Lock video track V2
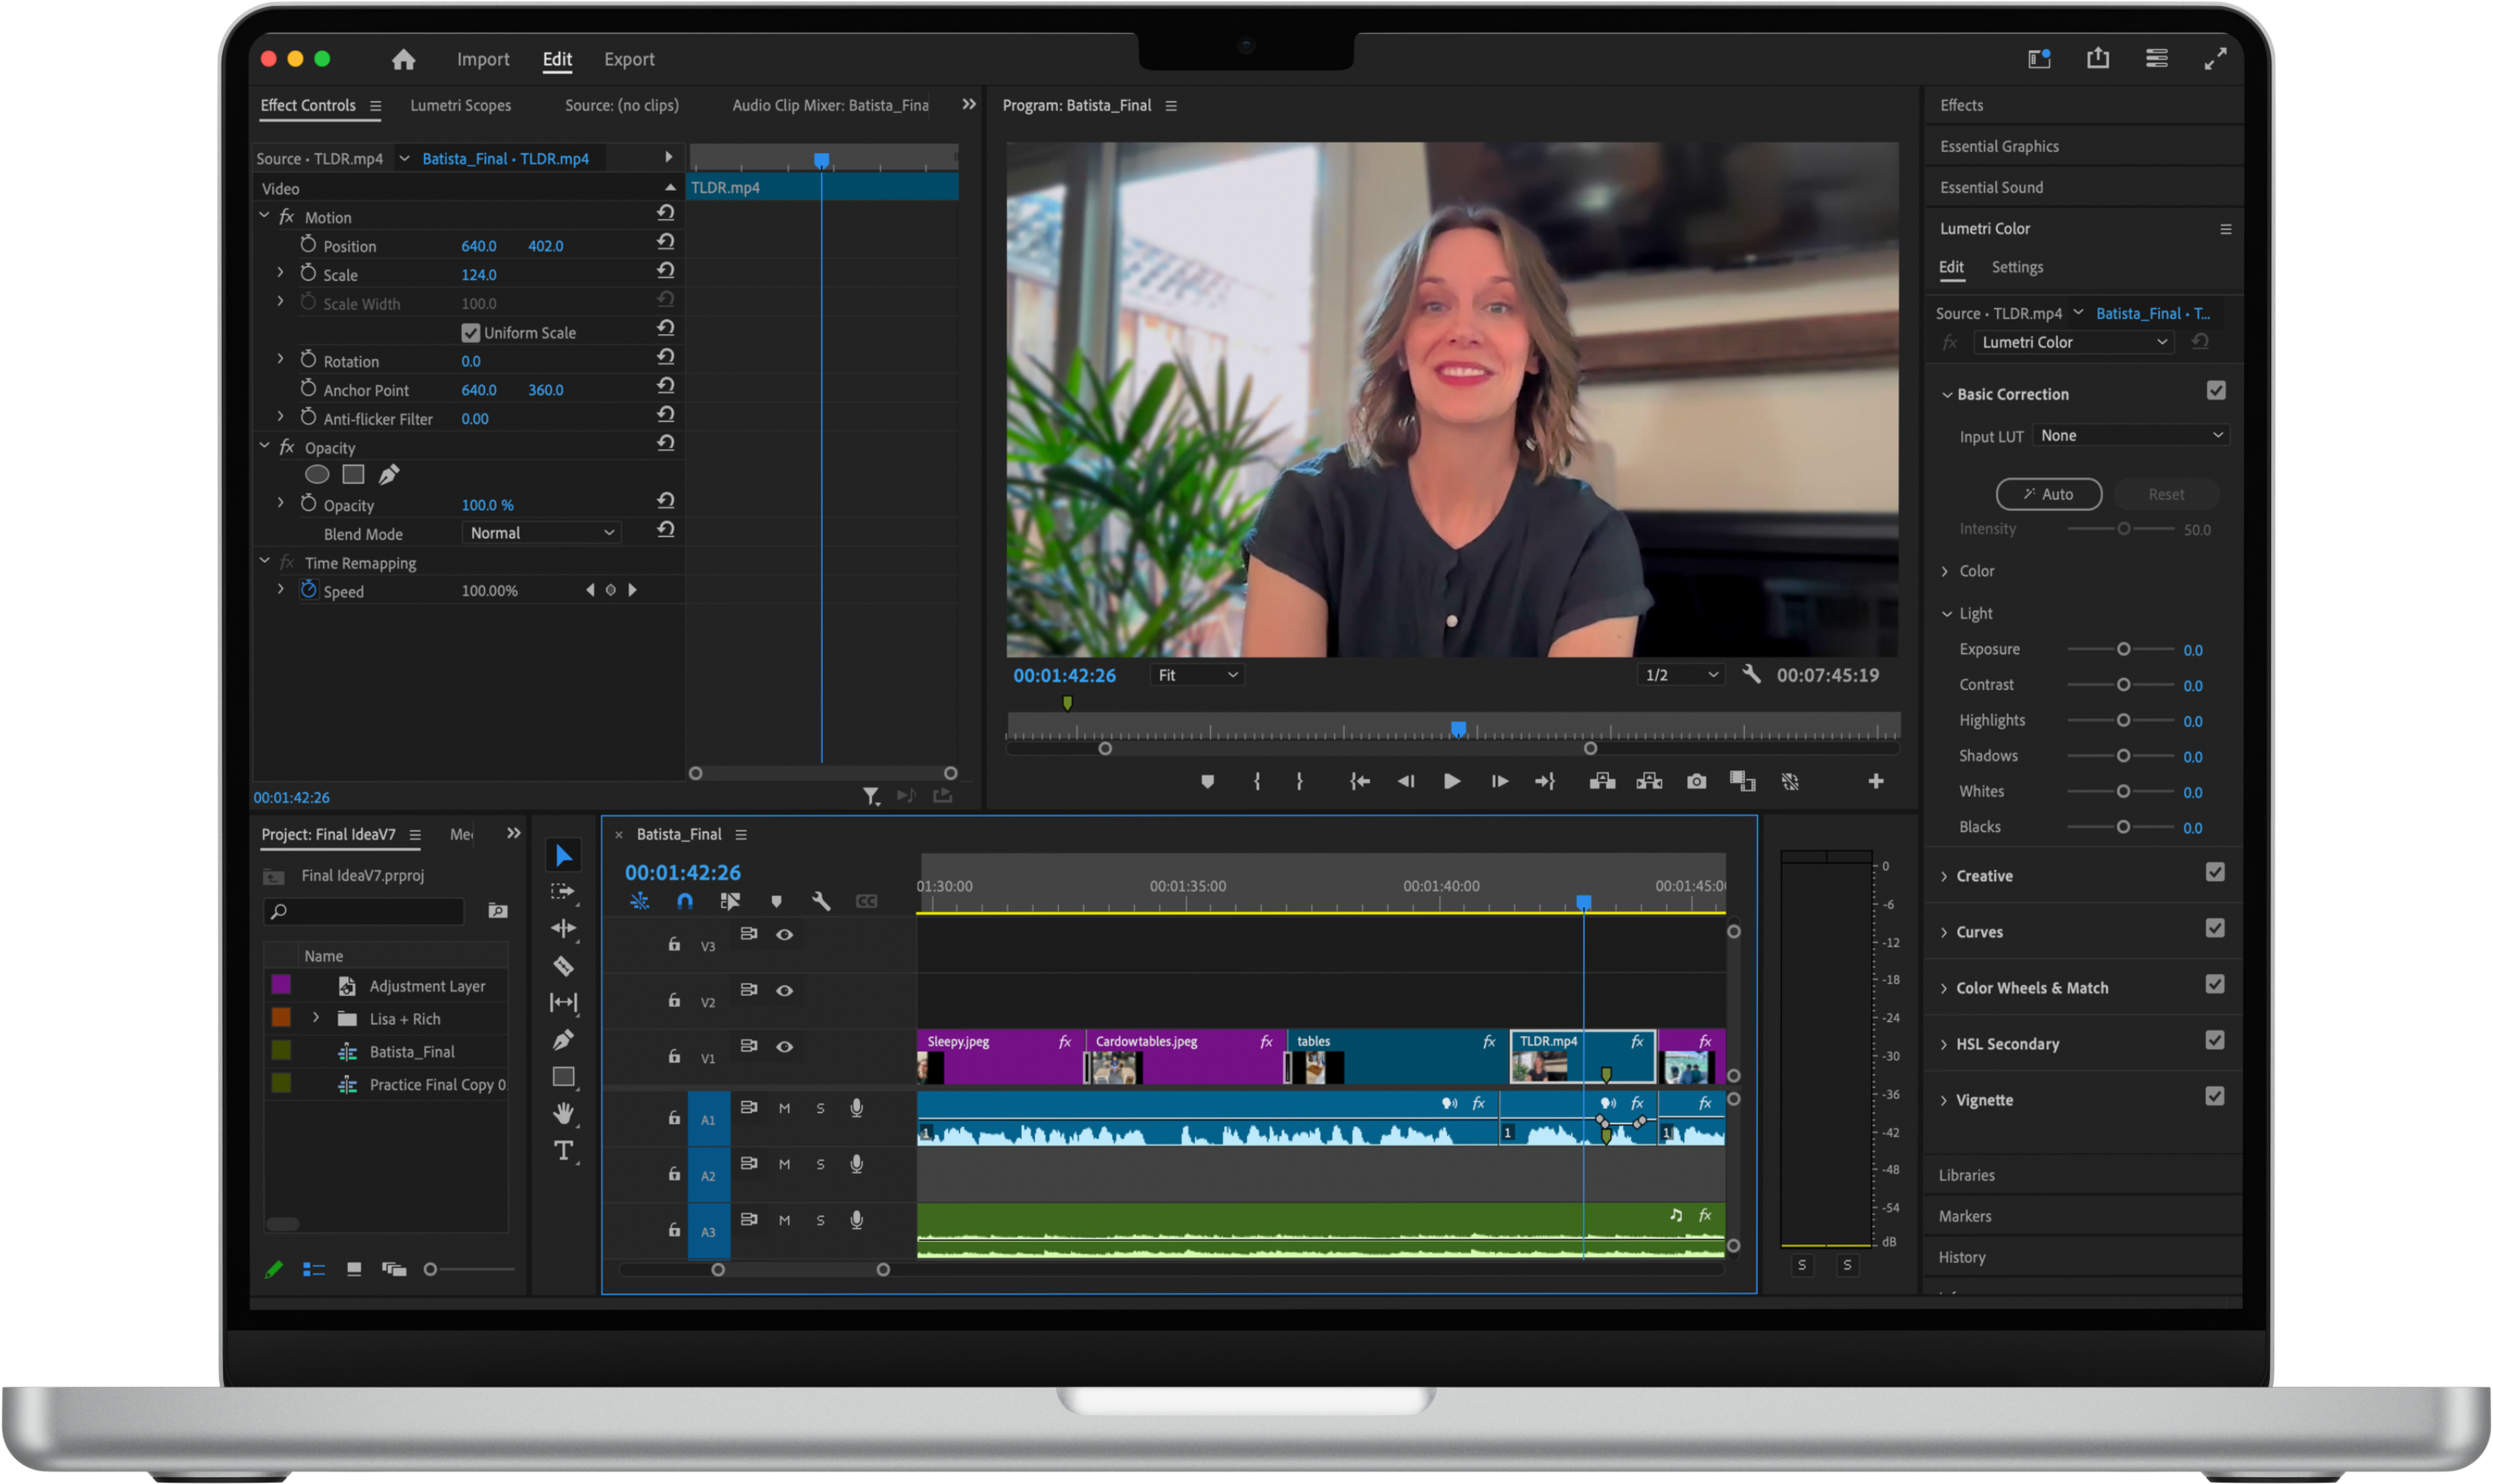Viewport: 2493px width, 1484px height. tap(674, 1000)
